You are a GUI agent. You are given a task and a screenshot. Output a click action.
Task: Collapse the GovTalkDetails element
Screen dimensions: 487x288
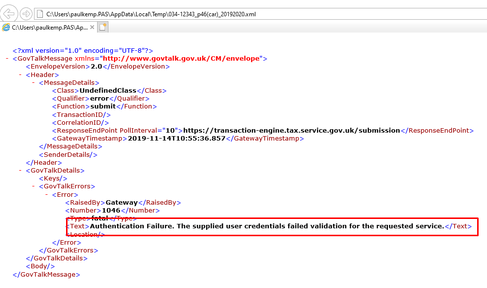coord(20,170)
